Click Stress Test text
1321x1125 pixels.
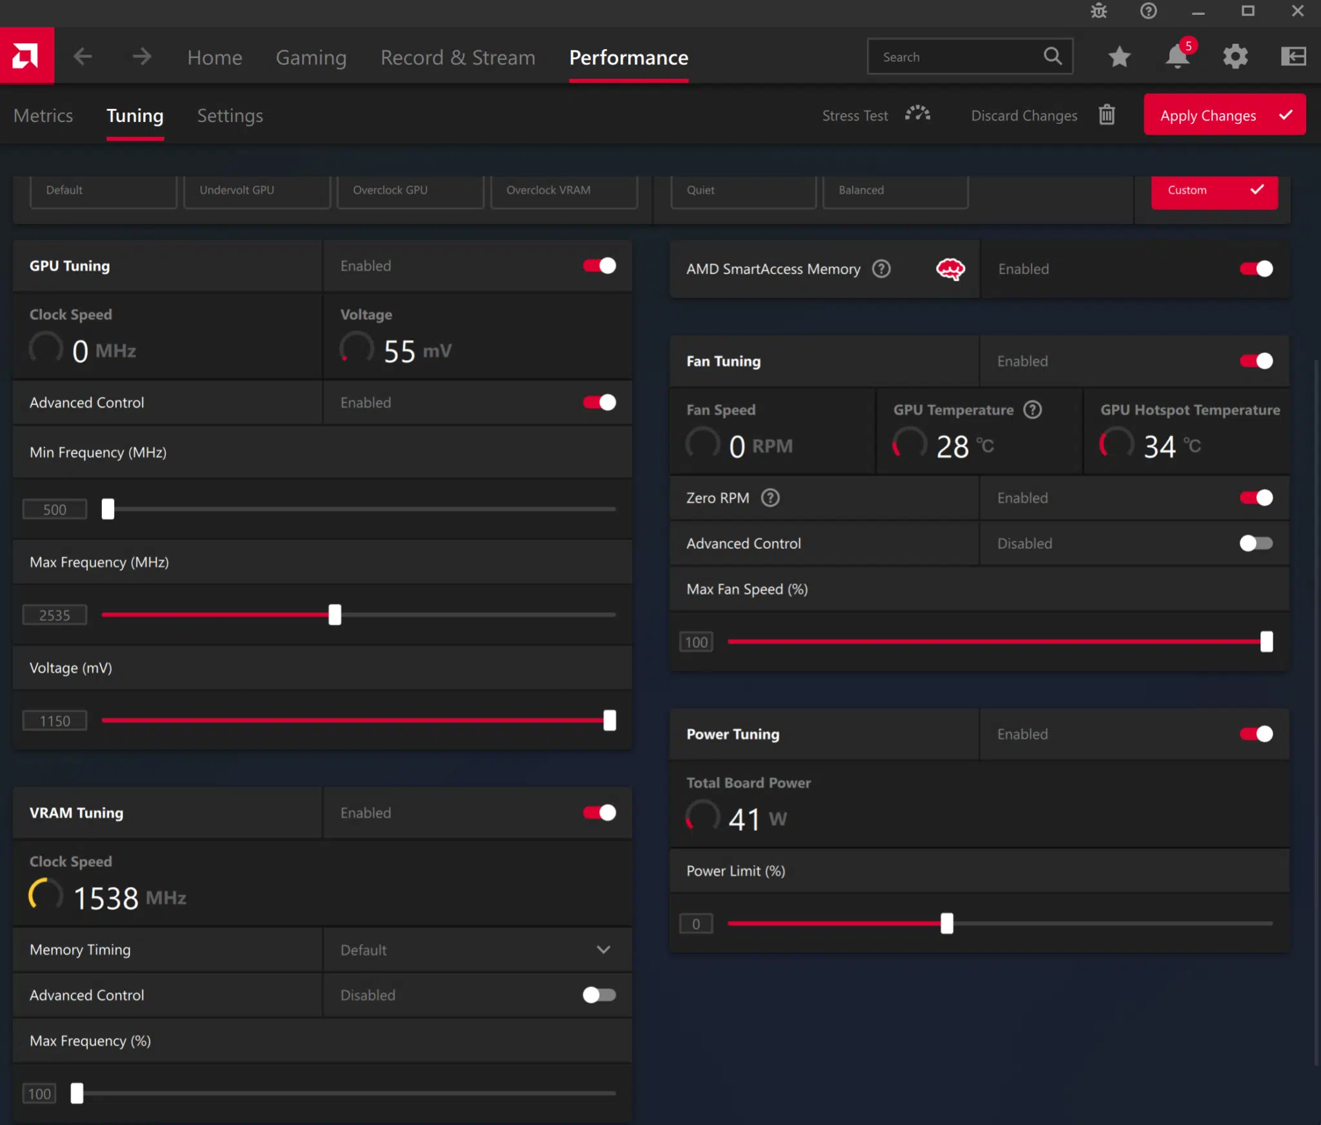click(x=855, y=115)
